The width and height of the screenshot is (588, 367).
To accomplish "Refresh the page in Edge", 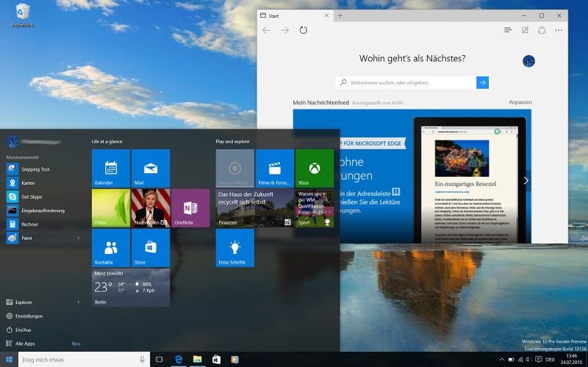I will 304,30.
